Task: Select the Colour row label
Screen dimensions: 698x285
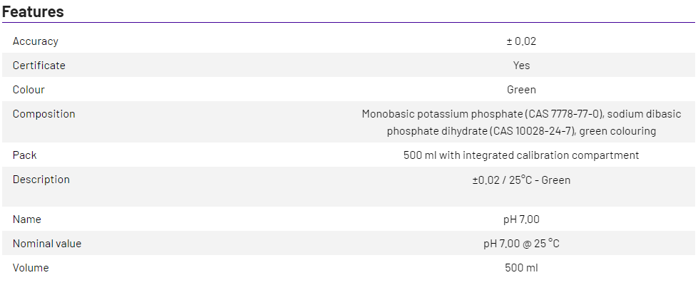Action: pos(29,90)
